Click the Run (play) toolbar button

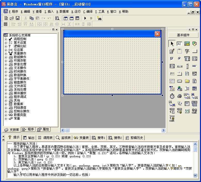(x=85, y=18)
